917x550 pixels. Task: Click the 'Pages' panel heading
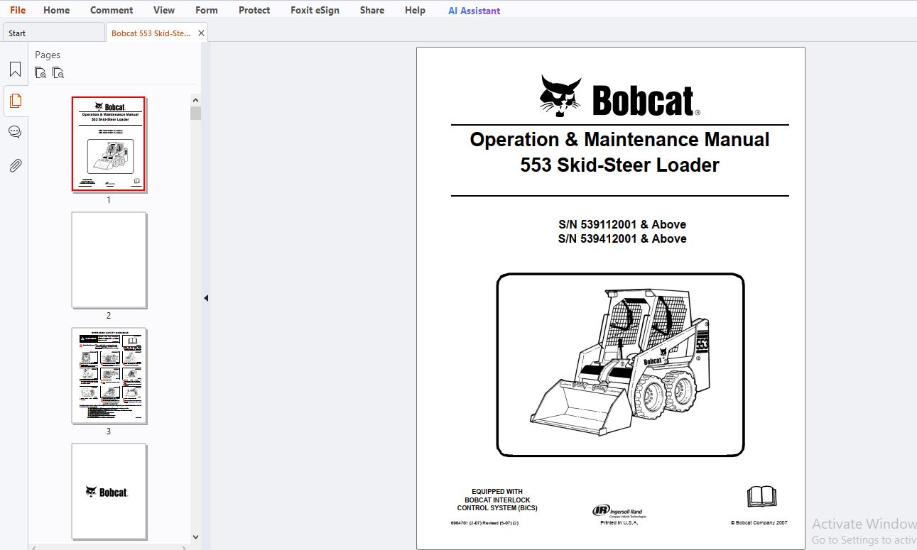pos(48,55)
